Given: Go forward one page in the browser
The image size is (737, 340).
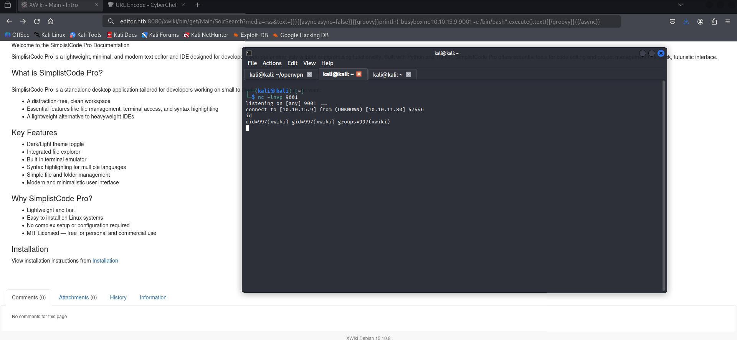Looking at the screenshot, I should tap(23, 21).
